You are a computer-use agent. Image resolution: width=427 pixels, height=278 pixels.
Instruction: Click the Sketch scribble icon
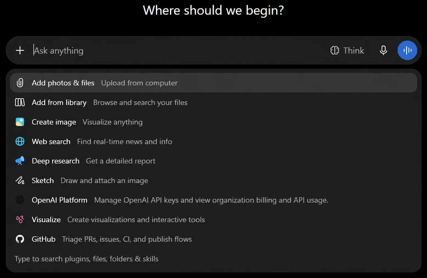[x=20, y=180]
